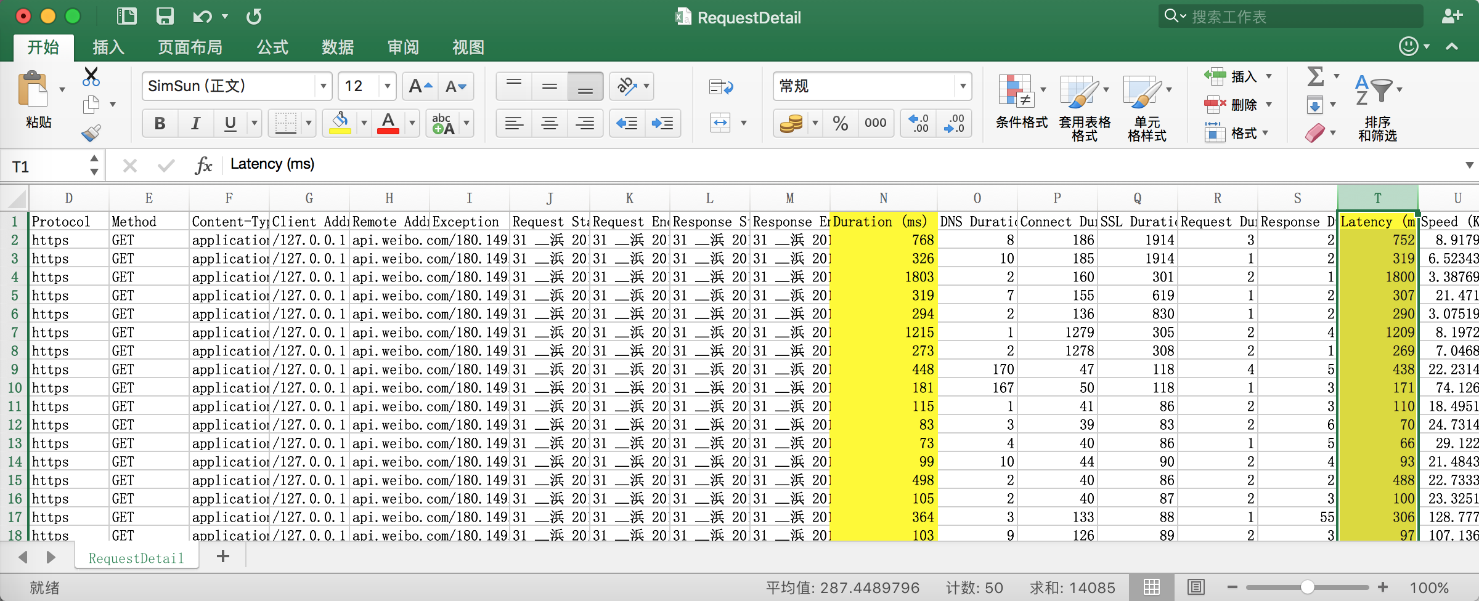Set middle vertical alignment

click(550, 86)
